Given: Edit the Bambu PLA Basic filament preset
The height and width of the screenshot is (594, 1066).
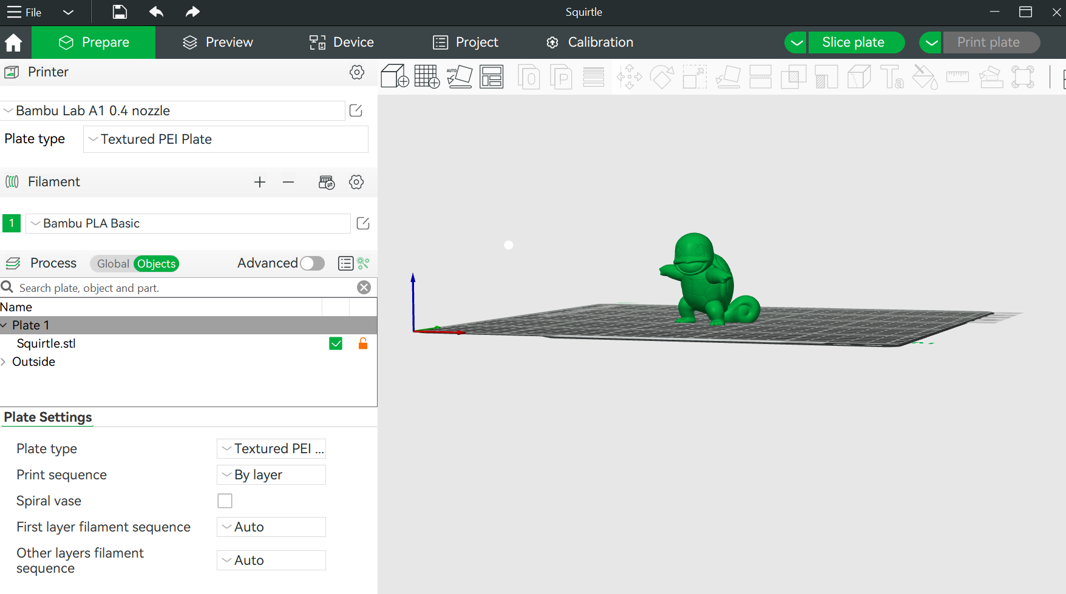Looking at the screenshot, I should point(363,223).
